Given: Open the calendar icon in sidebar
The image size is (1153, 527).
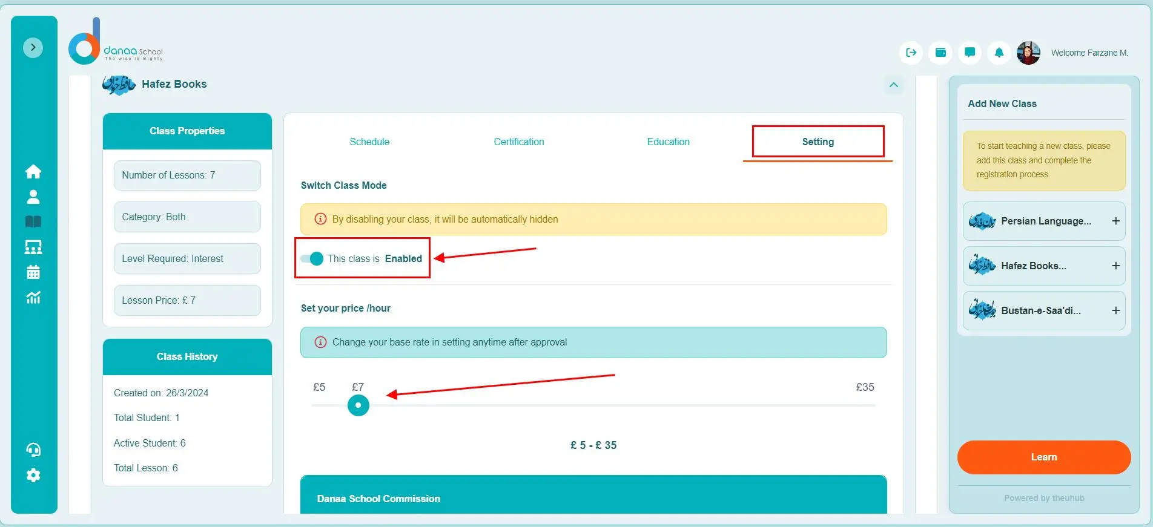Looking at the screenshot, I should pos(33,272).
